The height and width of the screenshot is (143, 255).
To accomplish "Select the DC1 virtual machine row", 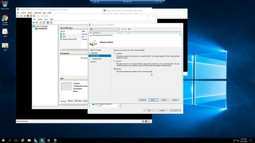I will click(74, 34).
